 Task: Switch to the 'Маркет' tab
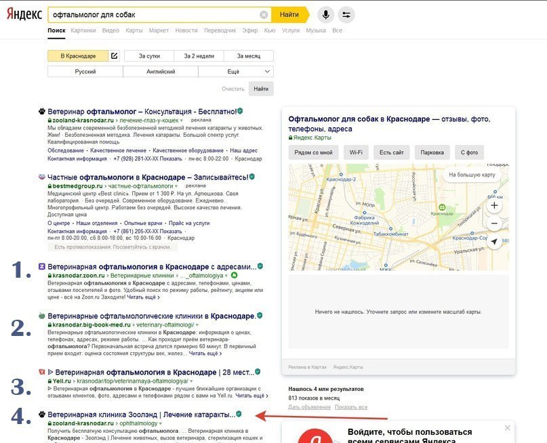[159, 30]
